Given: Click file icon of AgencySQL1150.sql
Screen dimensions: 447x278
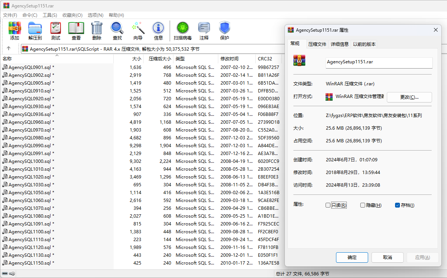Looking at the screenshot, I should pos(5,263).
